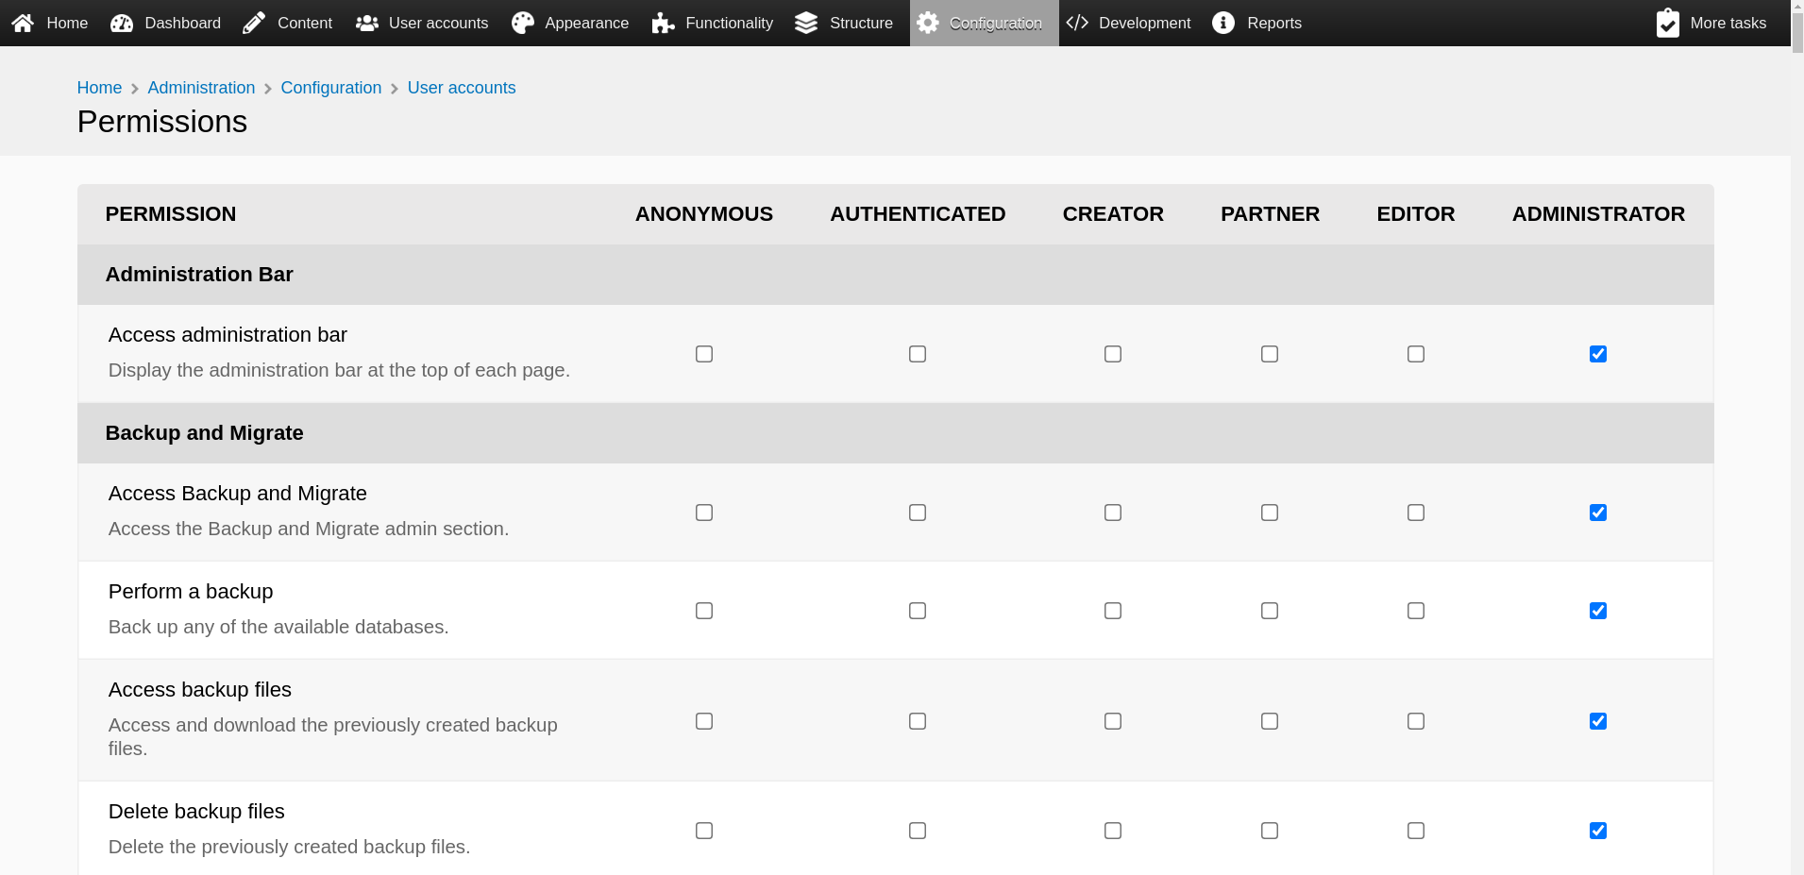Go to User accounts breadcrumb link
Image resolution: width=1804 pixels, height=875 pixels.
tap(462, 88)
